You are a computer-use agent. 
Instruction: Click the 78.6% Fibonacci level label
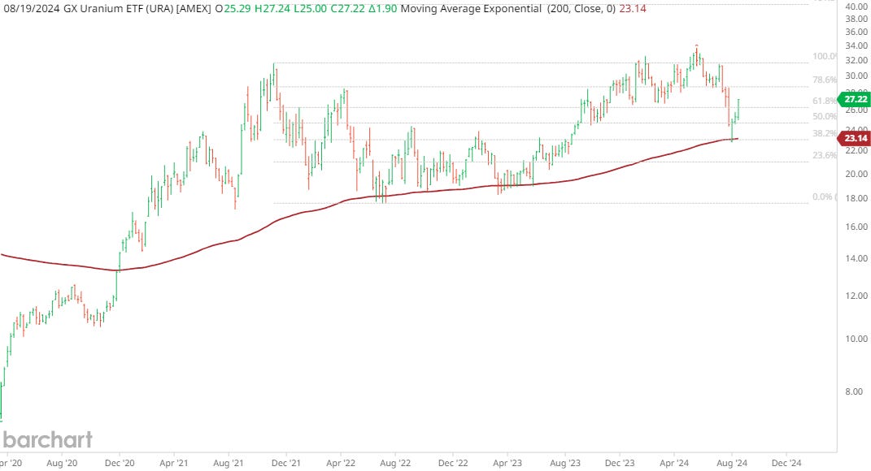pyautogui.click(x=825, y=80)
